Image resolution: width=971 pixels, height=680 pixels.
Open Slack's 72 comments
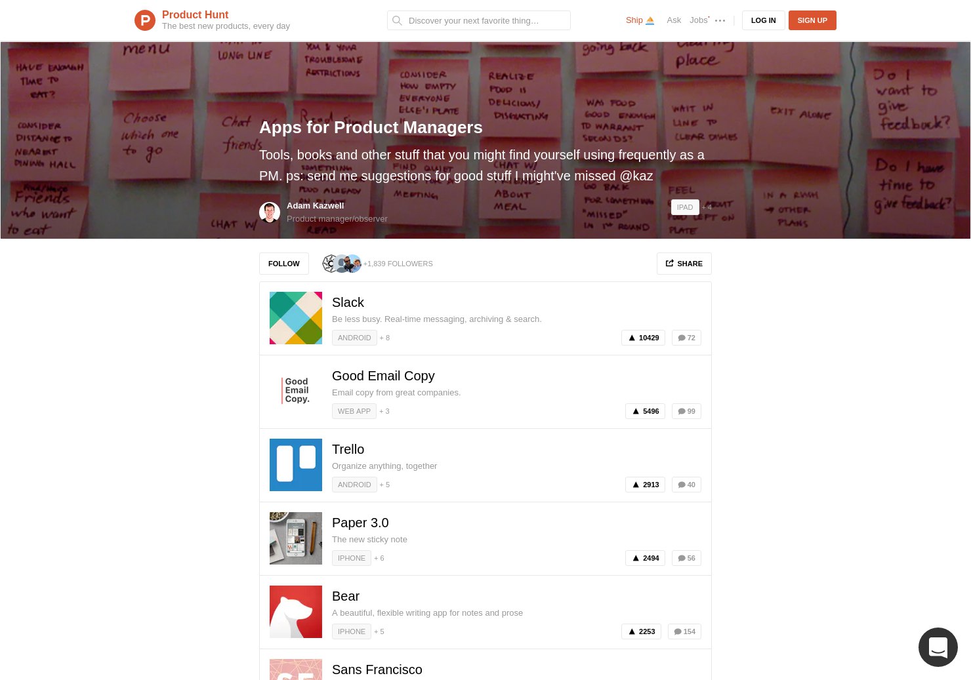pyautogui.click(x=686, y=338)
